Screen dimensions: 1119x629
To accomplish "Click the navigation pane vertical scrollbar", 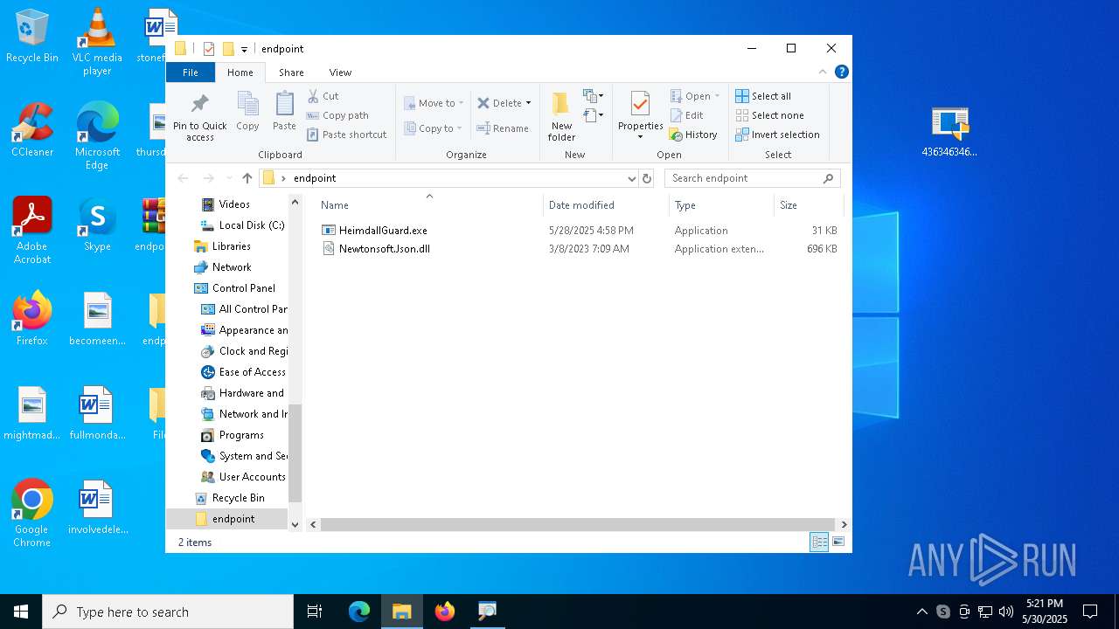I will (x=295, y=453).
